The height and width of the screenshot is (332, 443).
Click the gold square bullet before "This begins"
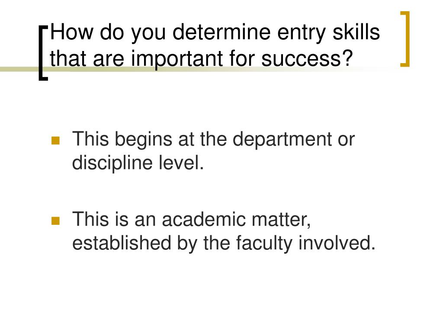pos(56,140)
